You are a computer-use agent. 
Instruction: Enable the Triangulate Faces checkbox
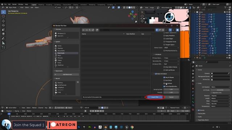pos(164,42)
